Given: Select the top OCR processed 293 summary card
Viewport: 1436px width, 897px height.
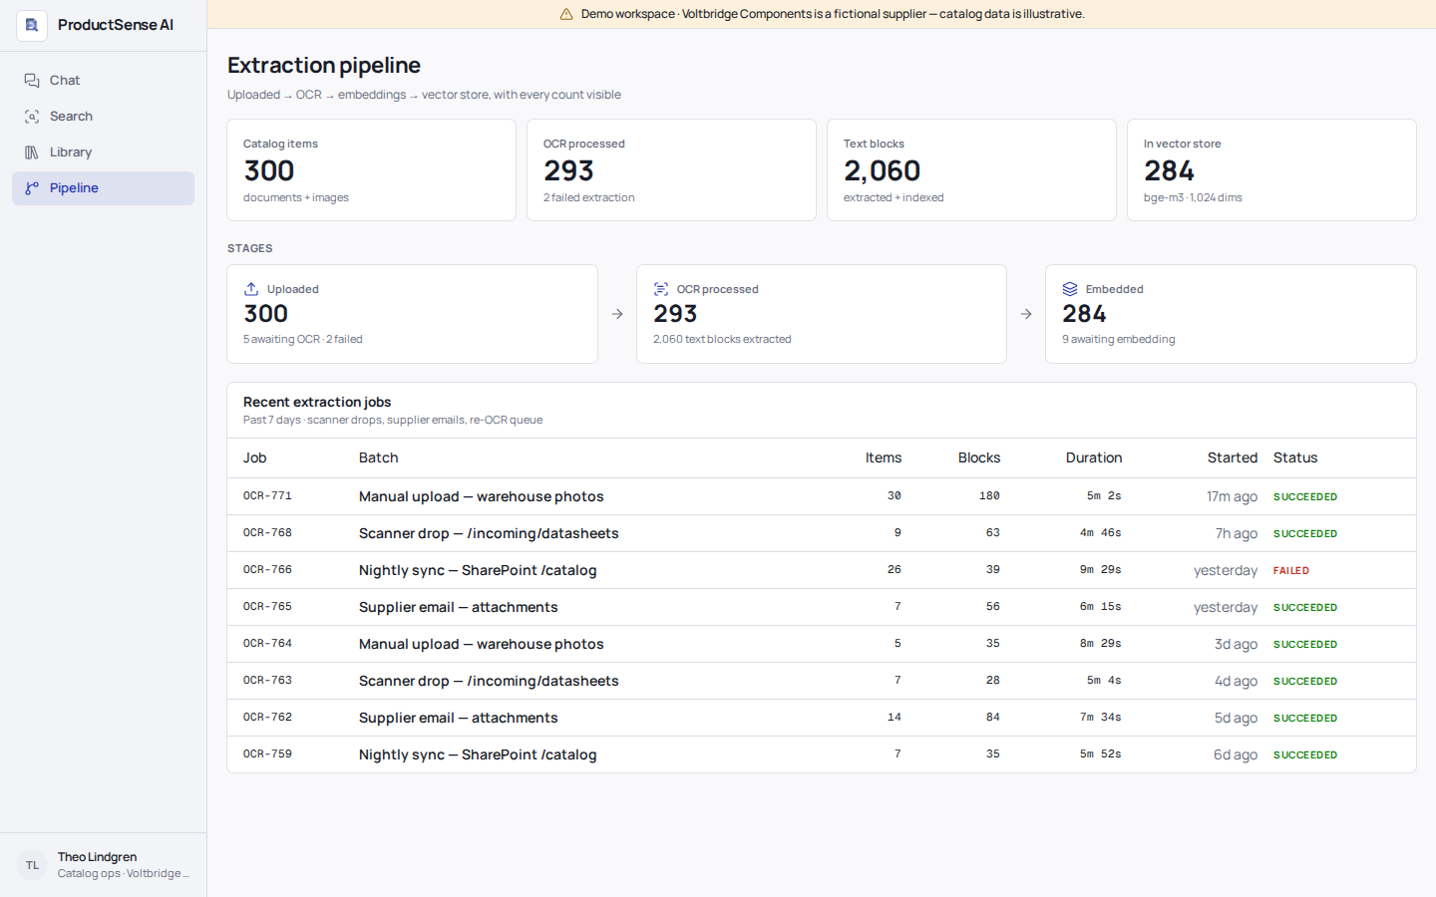Looking at the screenshot, I should 671,170.
